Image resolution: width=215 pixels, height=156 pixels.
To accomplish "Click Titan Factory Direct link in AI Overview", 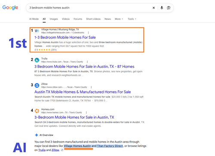I will click(110, 146).
